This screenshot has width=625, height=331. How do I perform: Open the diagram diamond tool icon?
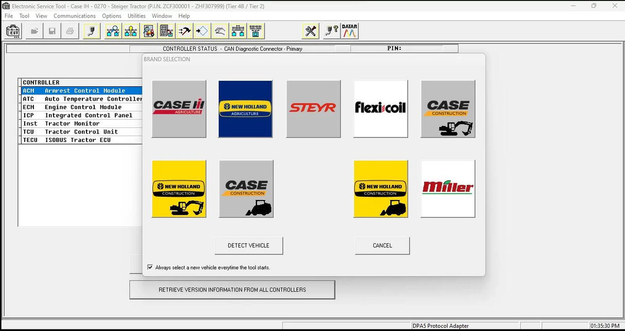(x=202, y=31)
